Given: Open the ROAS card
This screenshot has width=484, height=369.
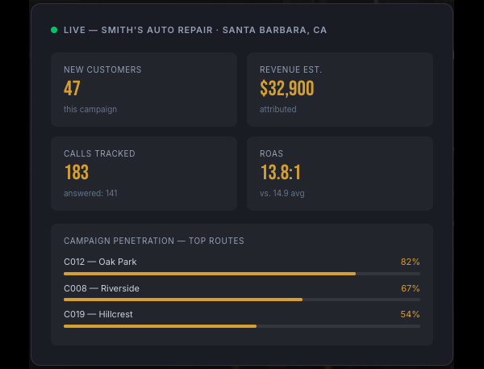Looking at the screenshot, I should point(340,174).
